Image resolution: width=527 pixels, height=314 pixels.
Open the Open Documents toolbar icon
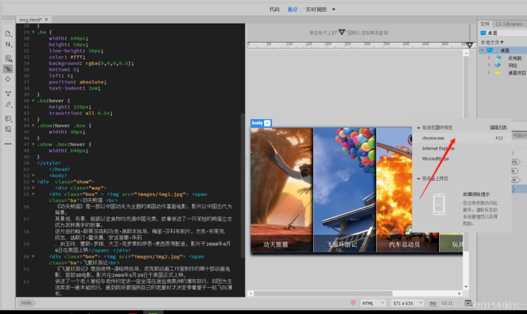(8, 34)
